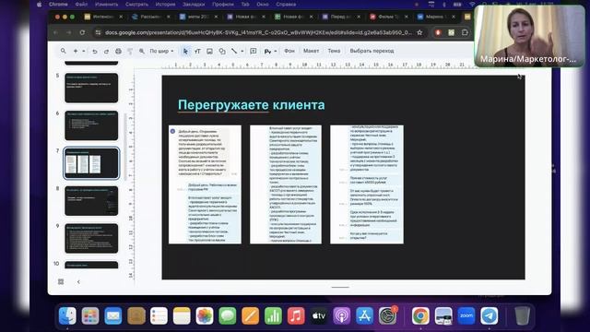Open the zoom level 'По шир' dropdown
The width and height of the screenshot is (590, 332).
[x=162, y=51]
